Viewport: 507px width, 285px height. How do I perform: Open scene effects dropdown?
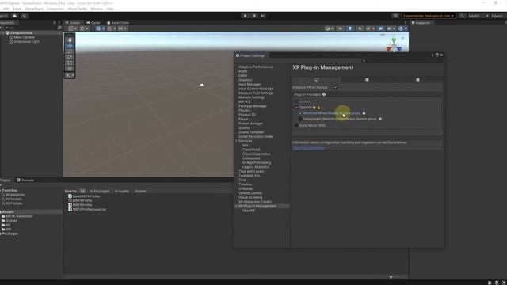(370, 28)
